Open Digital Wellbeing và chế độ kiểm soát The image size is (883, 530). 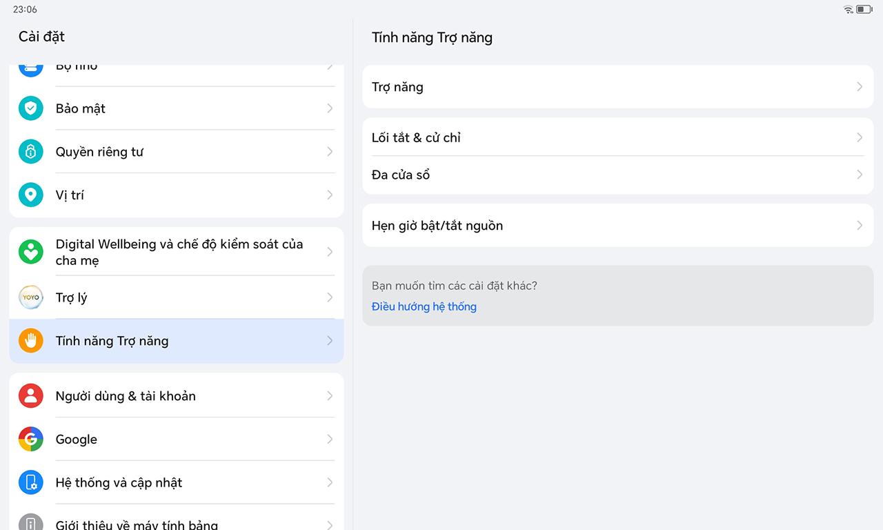(176, 252)
